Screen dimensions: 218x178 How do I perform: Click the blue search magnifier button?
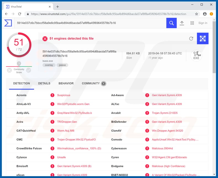coord(171,23)
